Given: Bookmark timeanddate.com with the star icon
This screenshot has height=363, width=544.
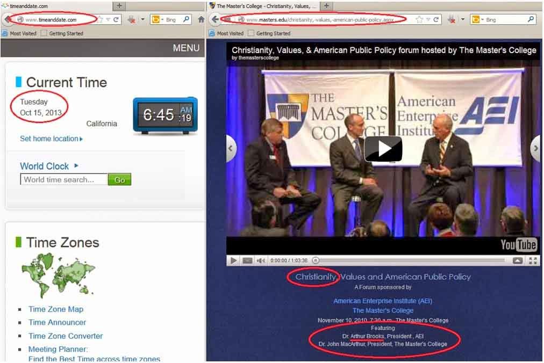Looking at the screenshot, I should coord(101,20).
